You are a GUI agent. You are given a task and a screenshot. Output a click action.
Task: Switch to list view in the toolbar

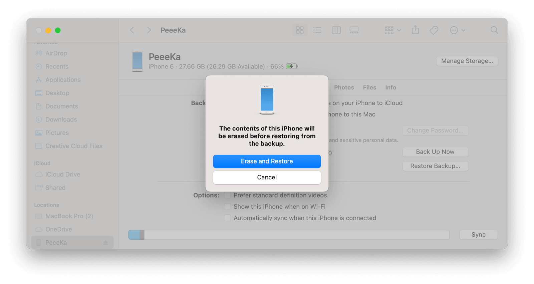317,30
